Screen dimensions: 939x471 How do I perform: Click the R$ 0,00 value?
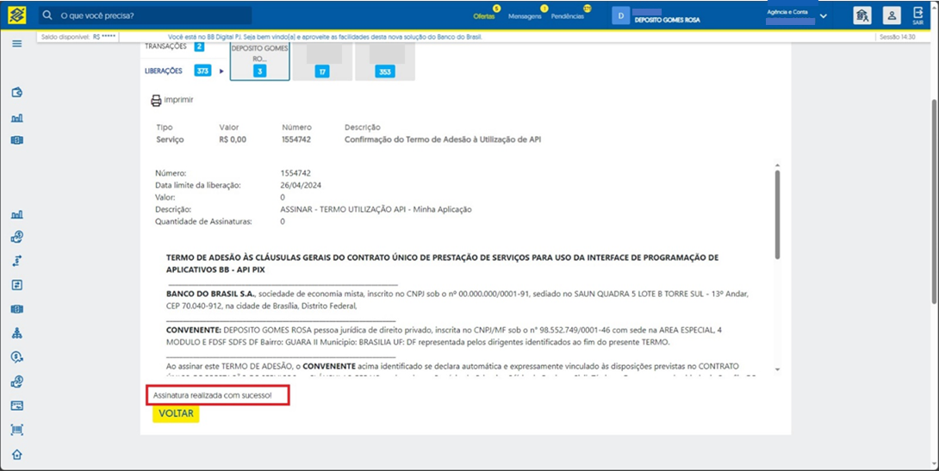pyautogui.click(x=233, y=139)
